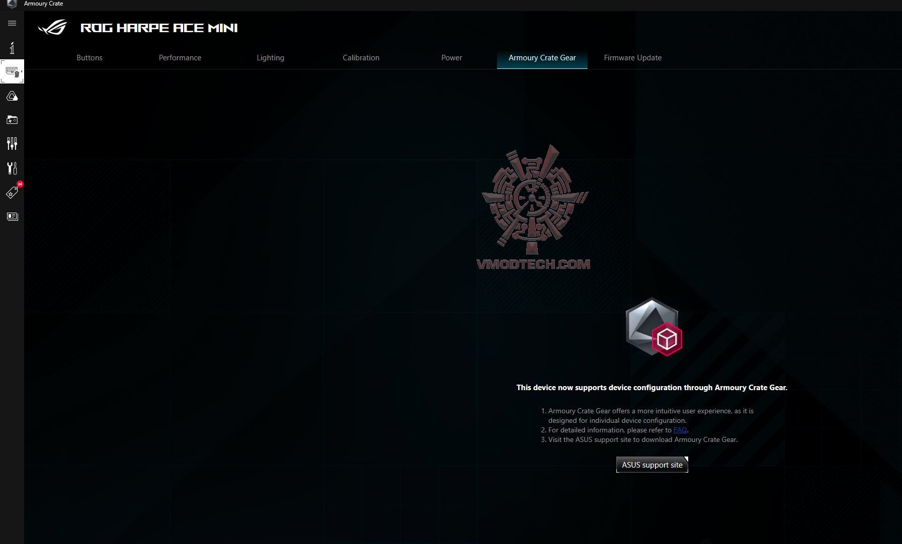Image resolution: width=902 pixels, height=544 pixels.
Task: Open the News icon in sidebar
Action: (12, 216)
